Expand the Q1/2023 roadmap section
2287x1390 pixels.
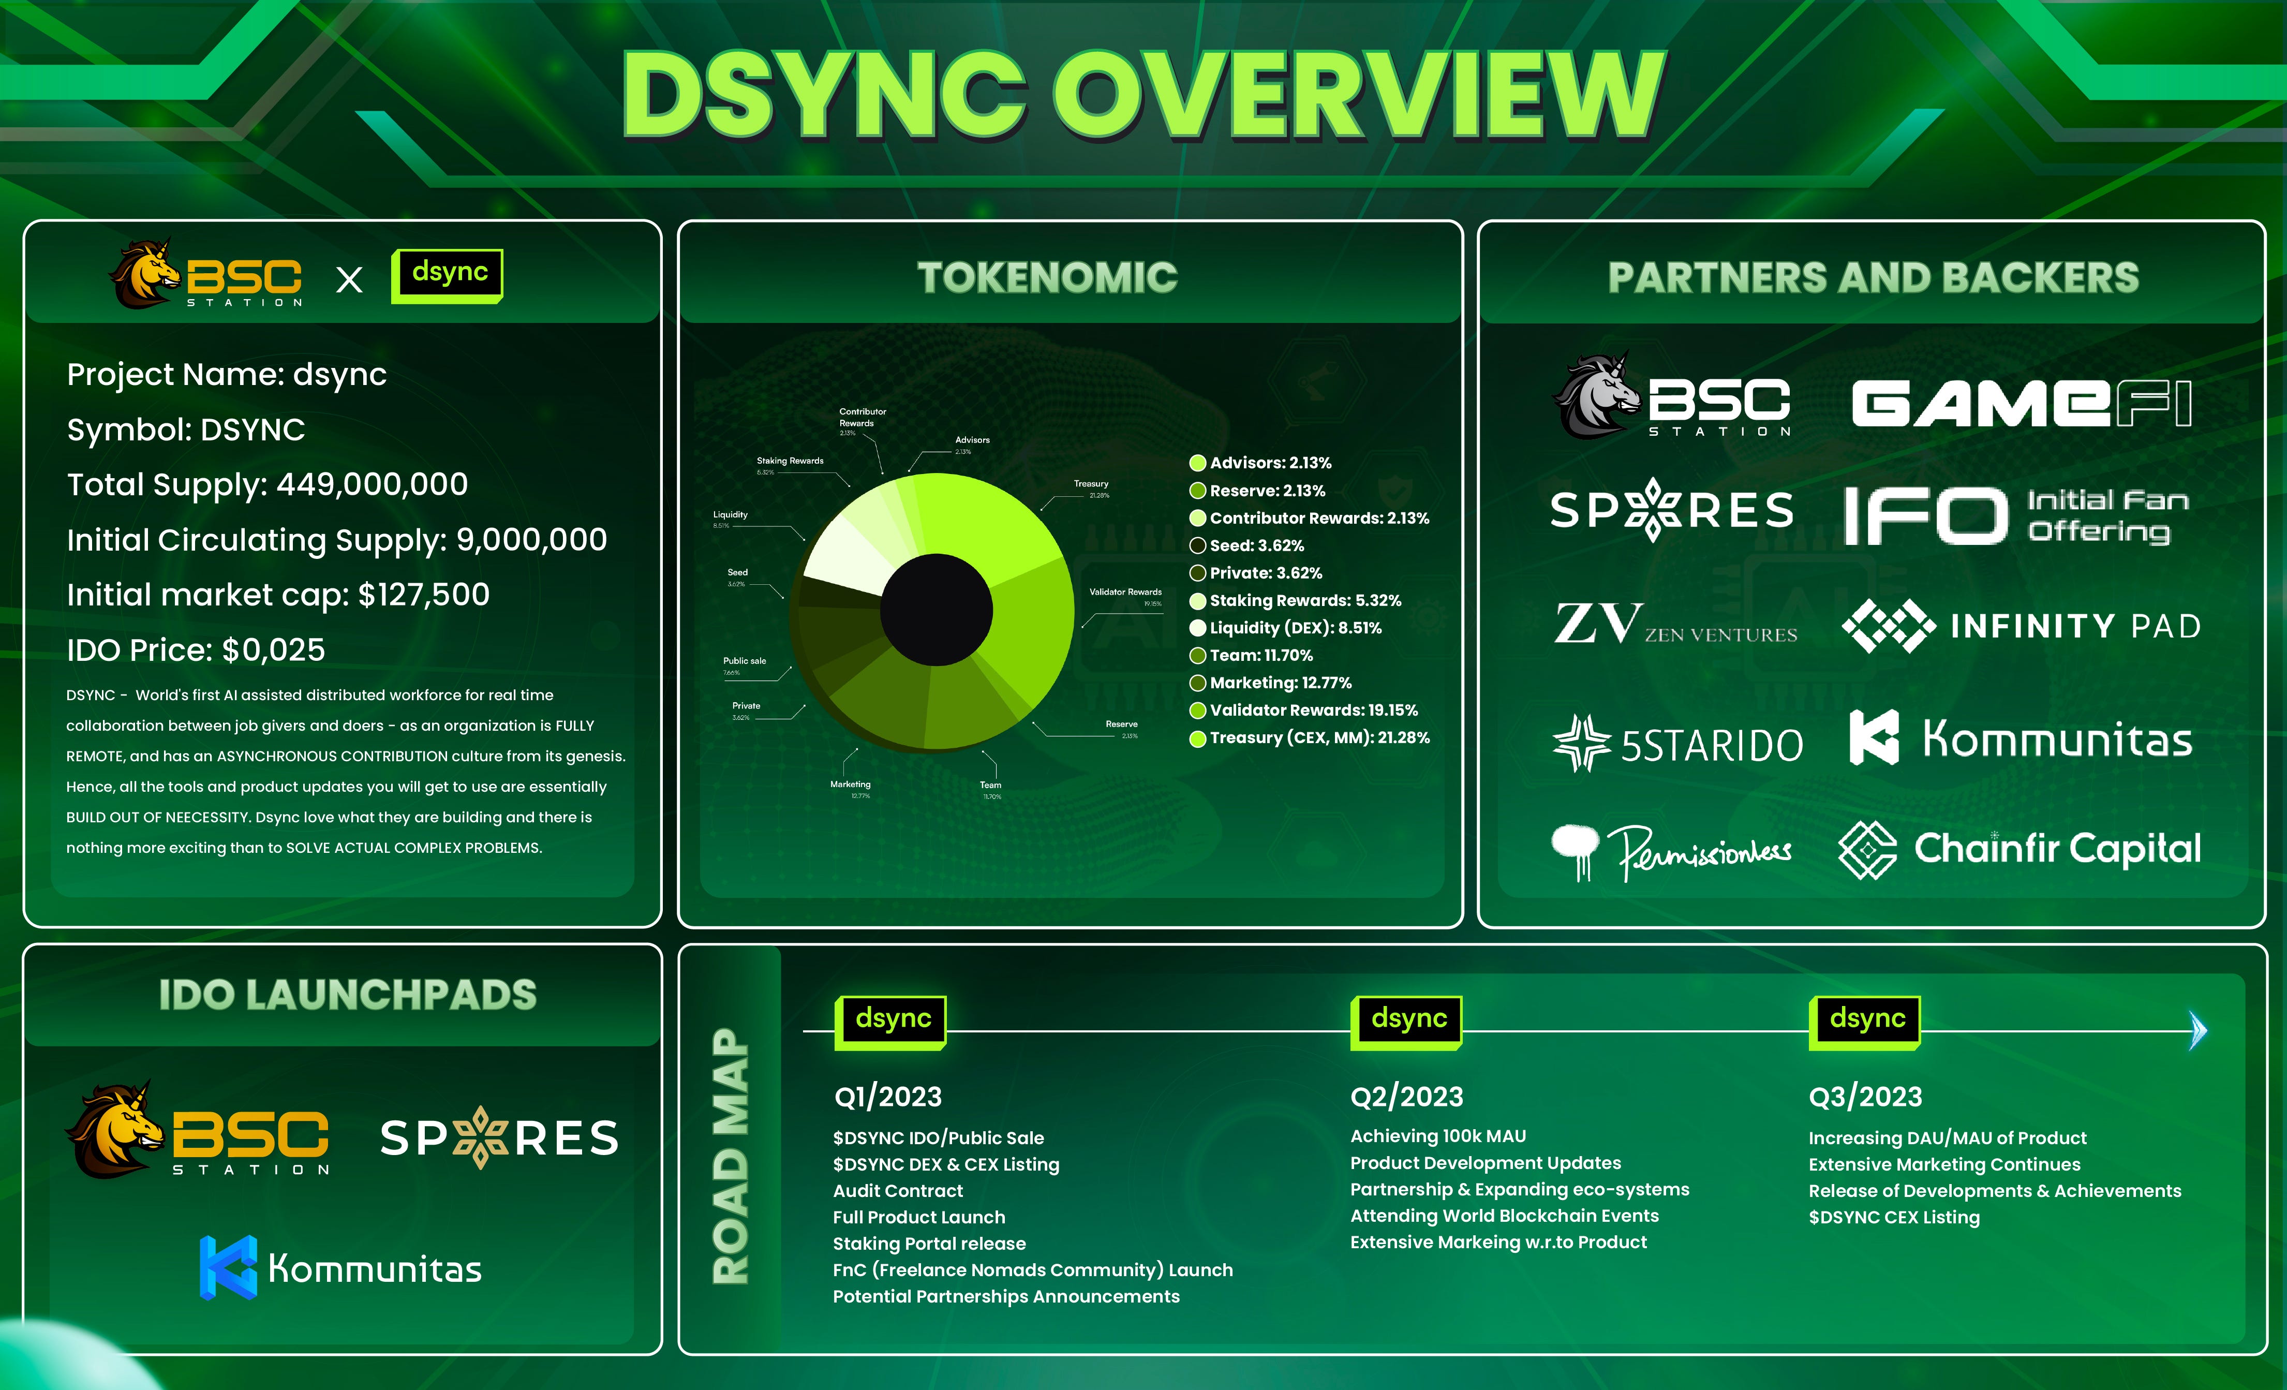(x=888, y=1097)
